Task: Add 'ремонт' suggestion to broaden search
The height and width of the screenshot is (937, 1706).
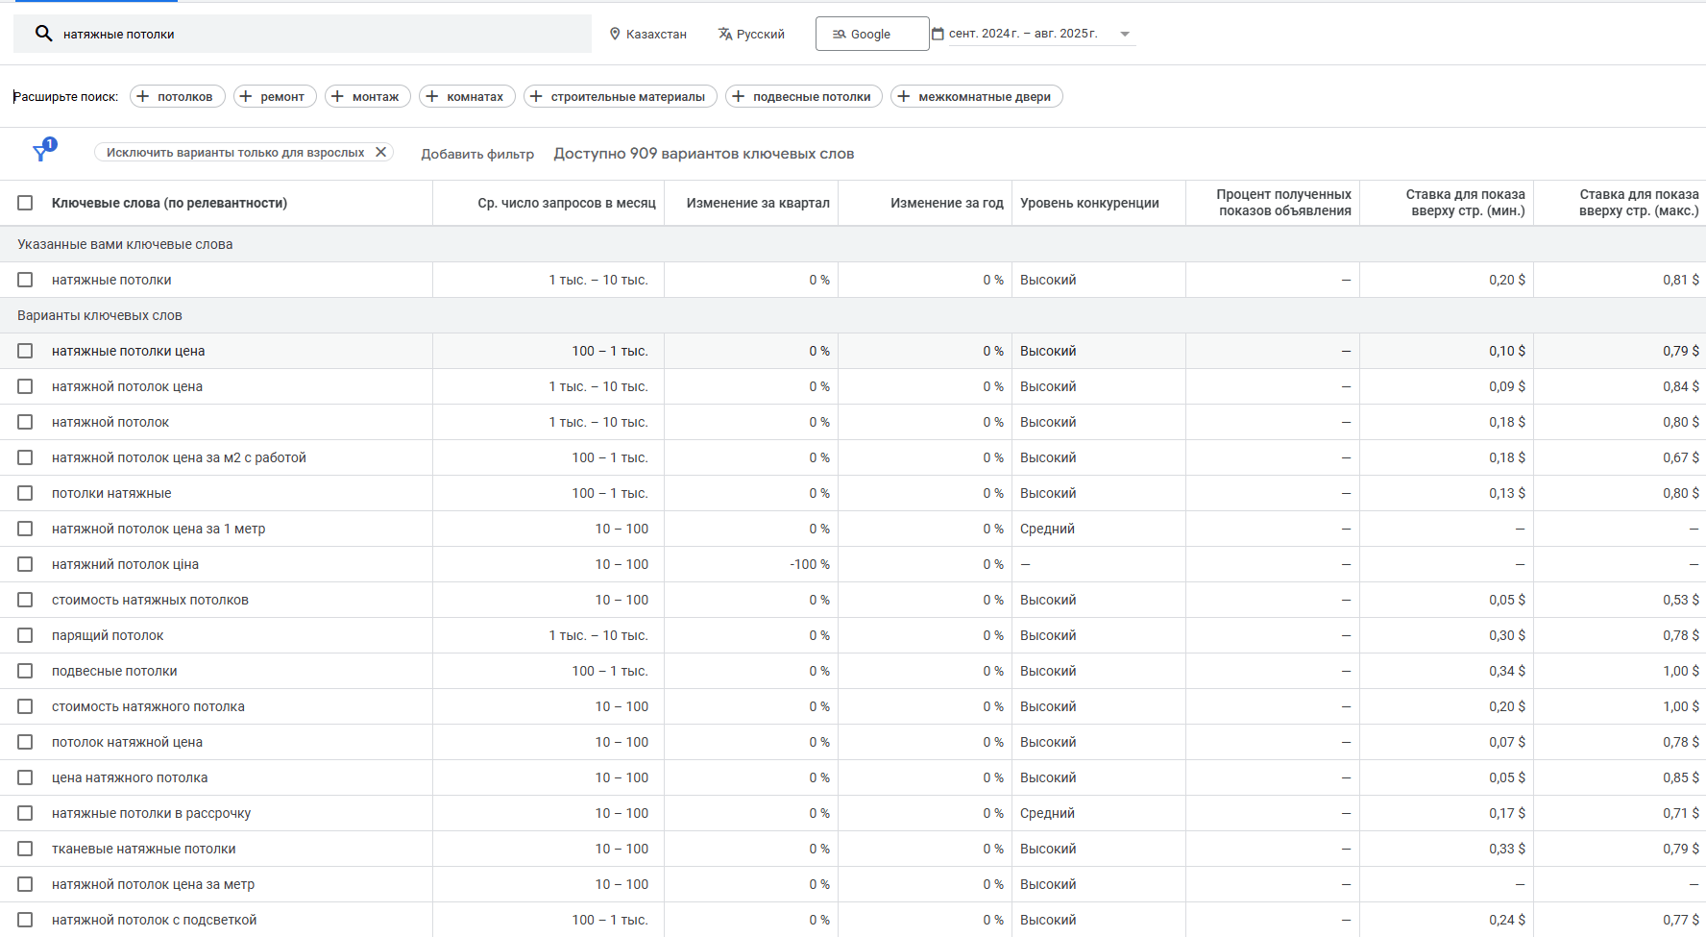Action: coord(274,96)
